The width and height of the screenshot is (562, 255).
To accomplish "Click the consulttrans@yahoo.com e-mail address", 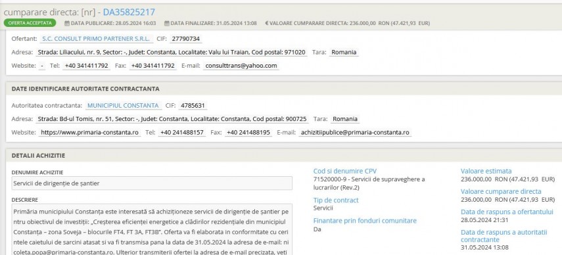I will [241, 66].
